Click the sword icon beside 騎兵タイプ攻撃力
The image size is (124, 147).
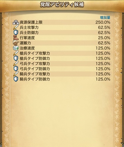16,74
